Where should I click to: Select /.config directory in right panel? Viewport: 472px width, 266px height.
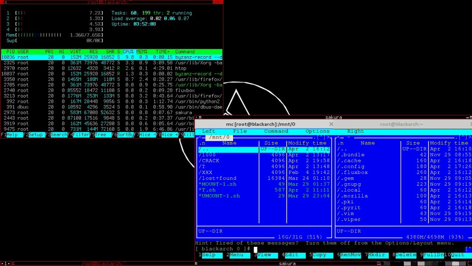404,167
